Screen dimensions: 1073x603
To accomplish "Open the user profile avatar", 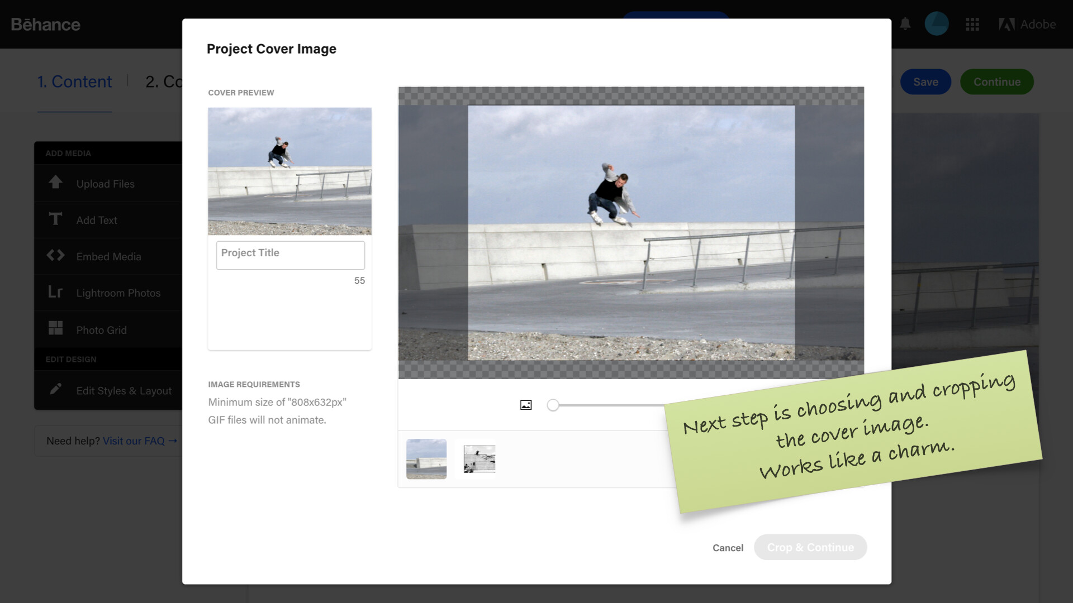I will point(937,24).
